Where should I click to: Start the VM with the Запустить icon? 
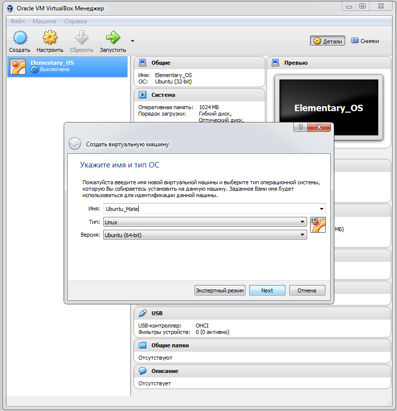click(x=113, y=38)
